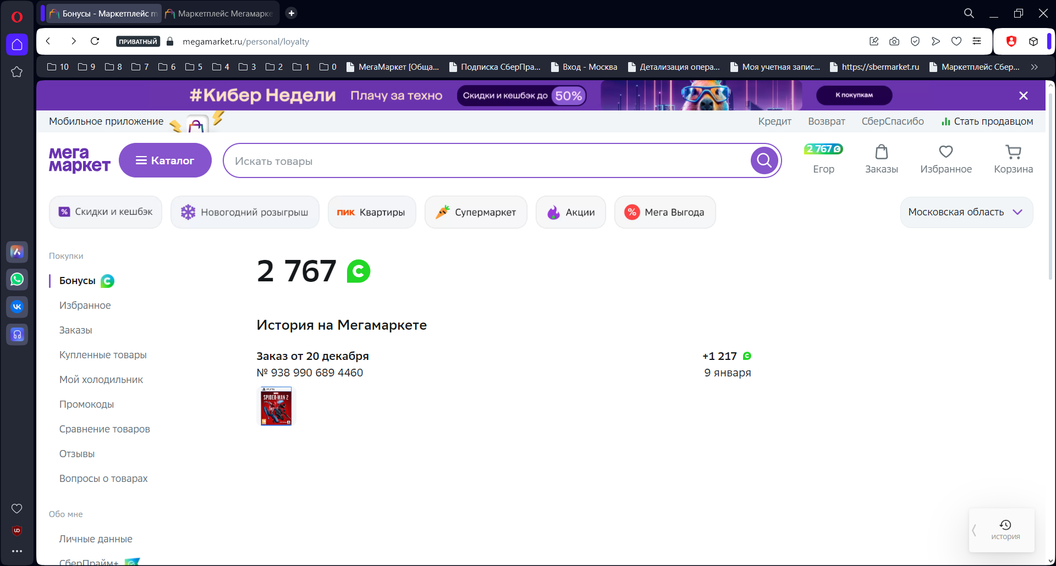Reload the current page
This screenshot has height=566, width=1056.
click(95, 41)
